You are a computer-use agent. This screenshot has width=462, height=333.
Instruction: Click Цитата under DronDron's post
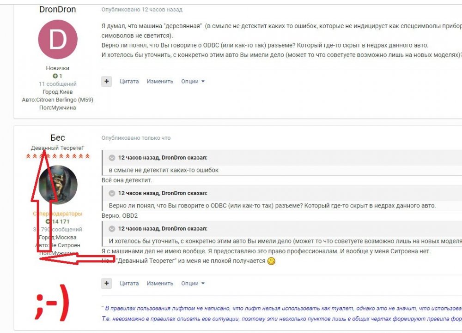coord(129,81)
